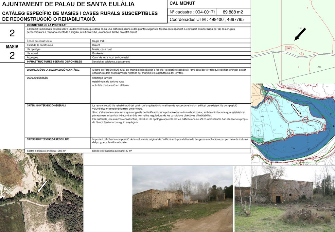Click "CRITERIS D'INTERVENCIÓ PARTICULARS" heading
This screenshot has height=232, width=335.
point(48,139)
